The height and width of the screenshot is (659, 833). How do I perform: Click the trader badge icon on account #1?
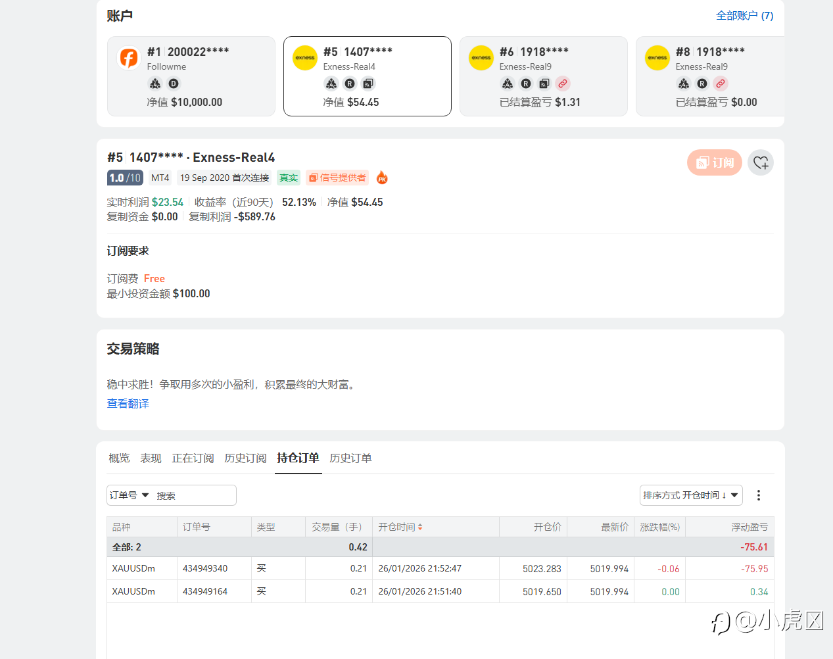155,84
